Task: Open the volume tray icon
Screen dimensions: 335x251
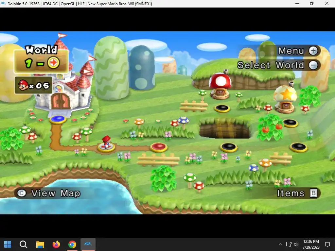Action: (296, 244)
